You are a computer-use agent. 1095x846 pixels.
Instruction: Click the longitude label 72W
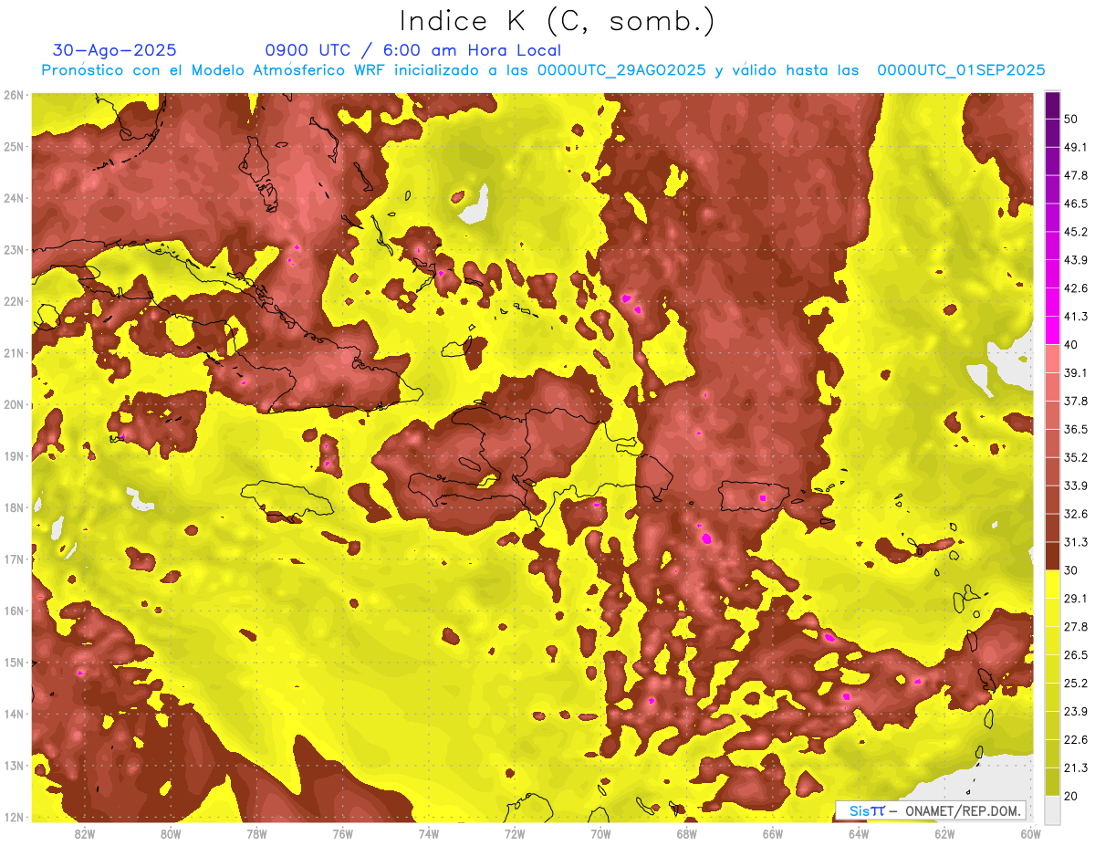(515, 833)
